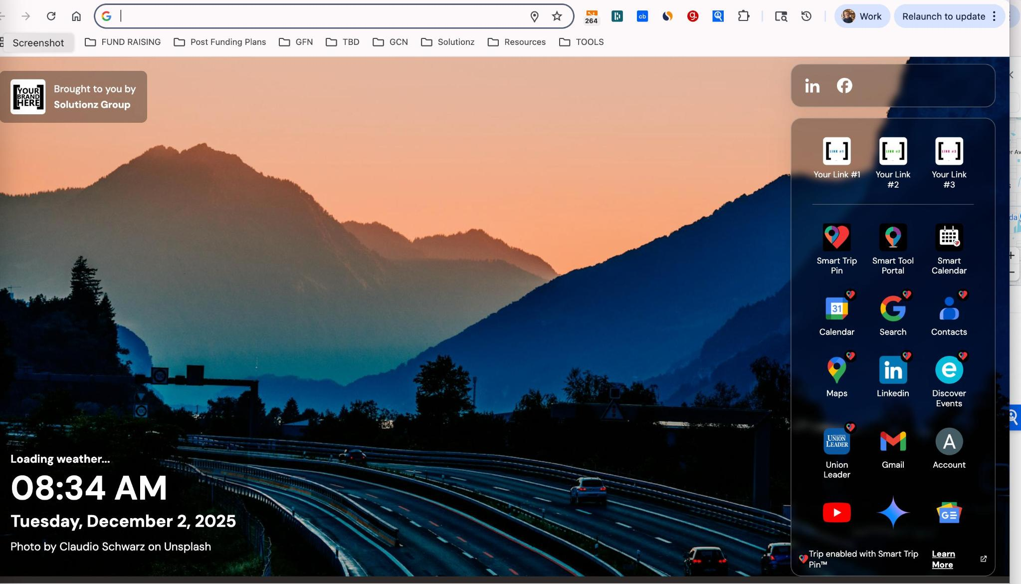Click inside the address bar field
The width and height of the screenshot is (1021, 584).
click(x=319, y=16)
